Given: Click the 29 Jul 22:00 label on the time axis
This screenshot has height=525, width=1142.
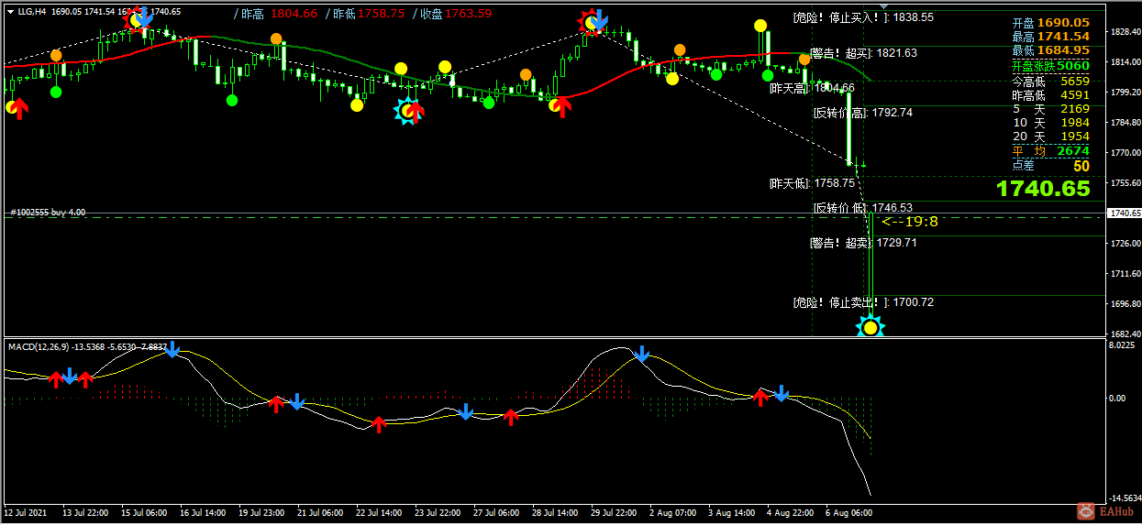Looking at the screenshot, I should pyautogui.click(x=614, y=512).
